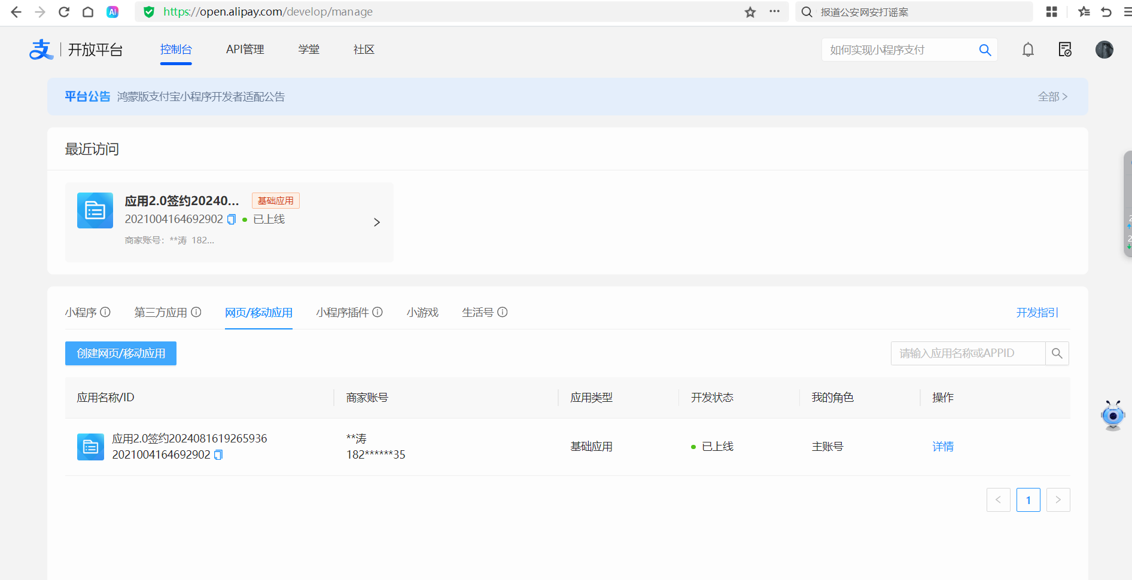Open the API管理 menu

click(x=245, y=50)
